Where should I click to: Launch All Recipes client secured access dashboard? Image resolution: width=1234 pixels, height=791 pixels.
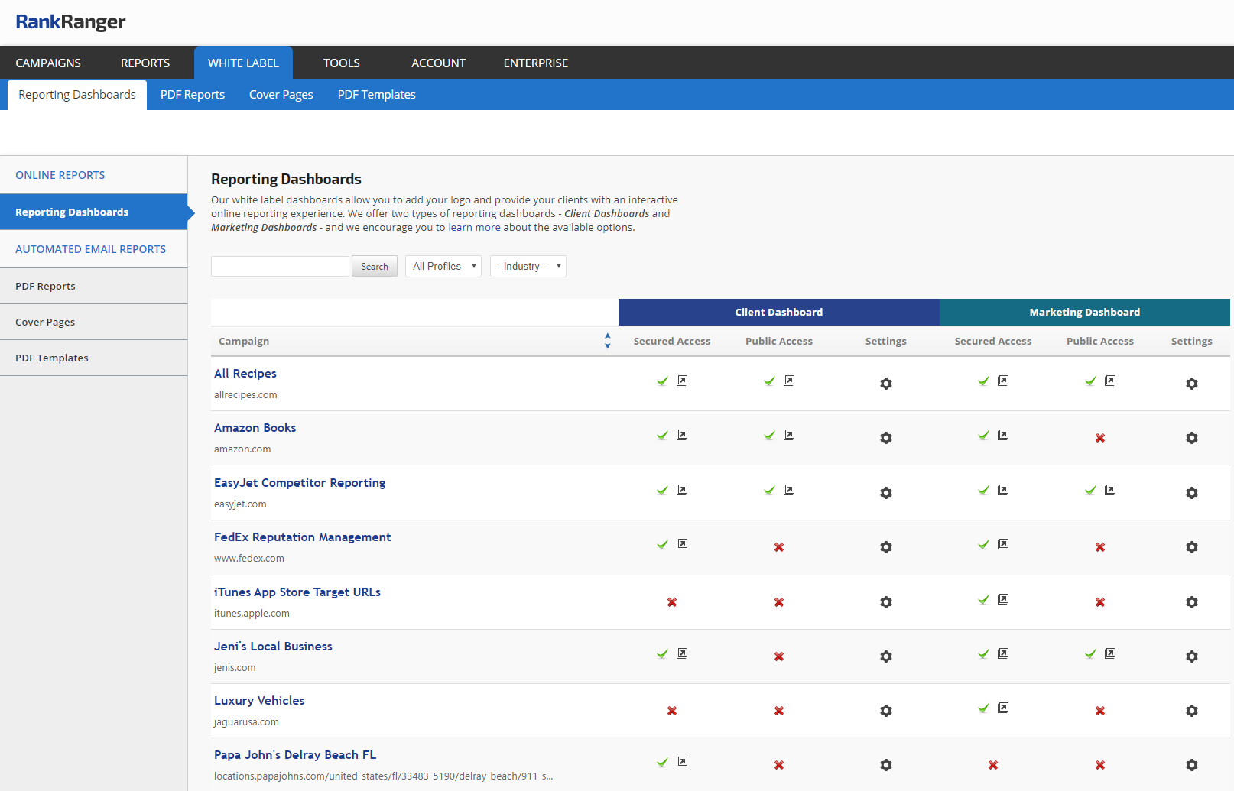tap(682, 381)
